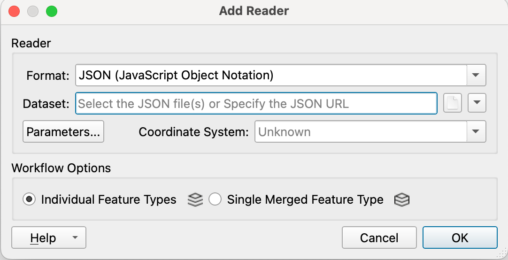Close the Add Reader dialog with the red button
508x260 pixels.
[15, 11]
